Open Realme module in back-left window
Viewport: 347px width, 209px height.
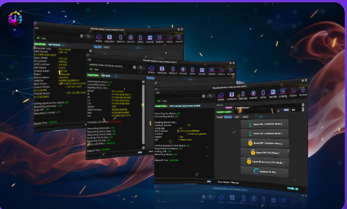coord(130,39)
